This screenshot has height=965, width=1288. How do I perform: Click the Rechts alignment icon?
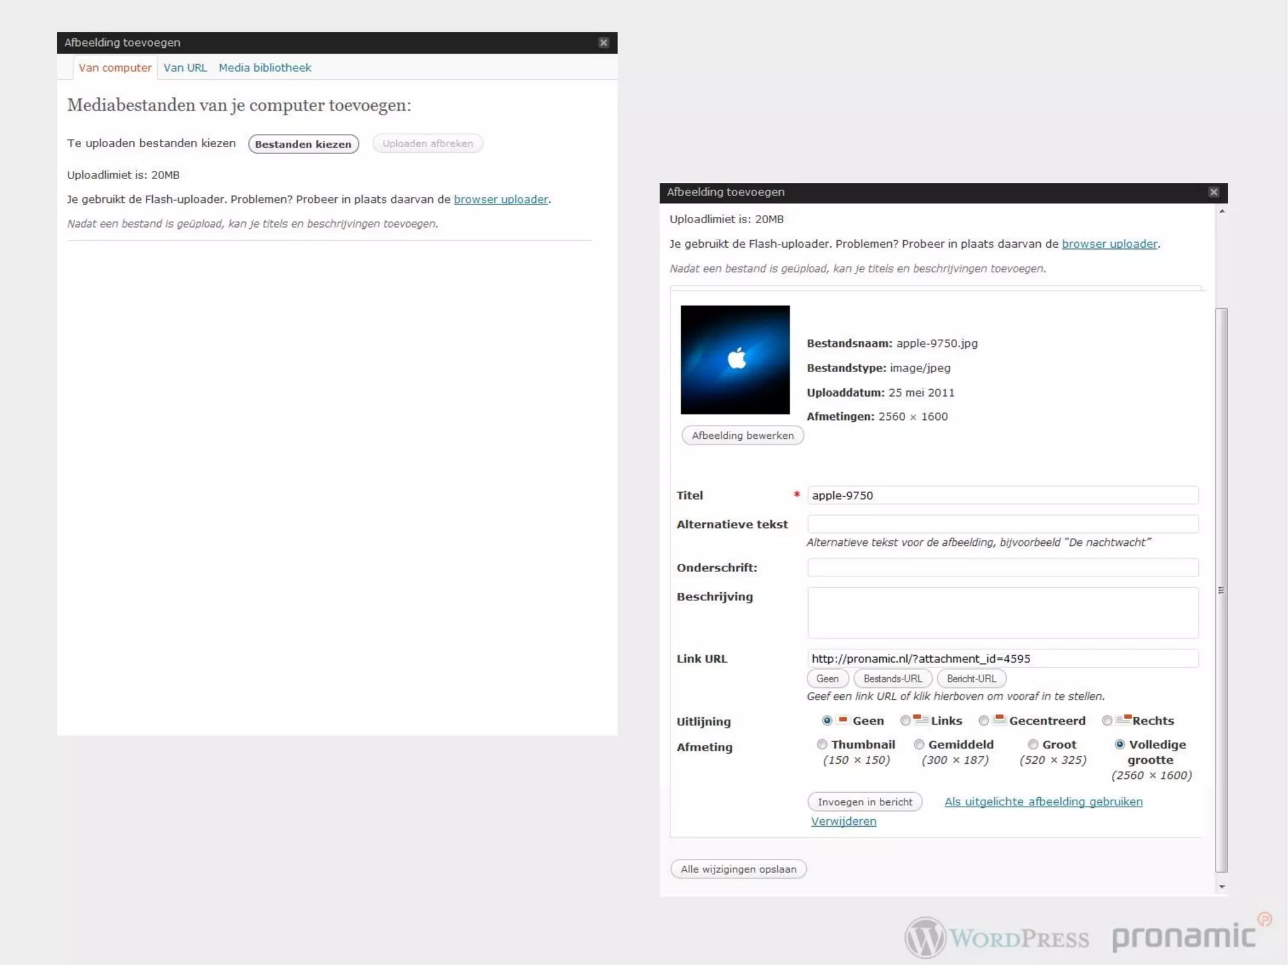click(1123, 719)
